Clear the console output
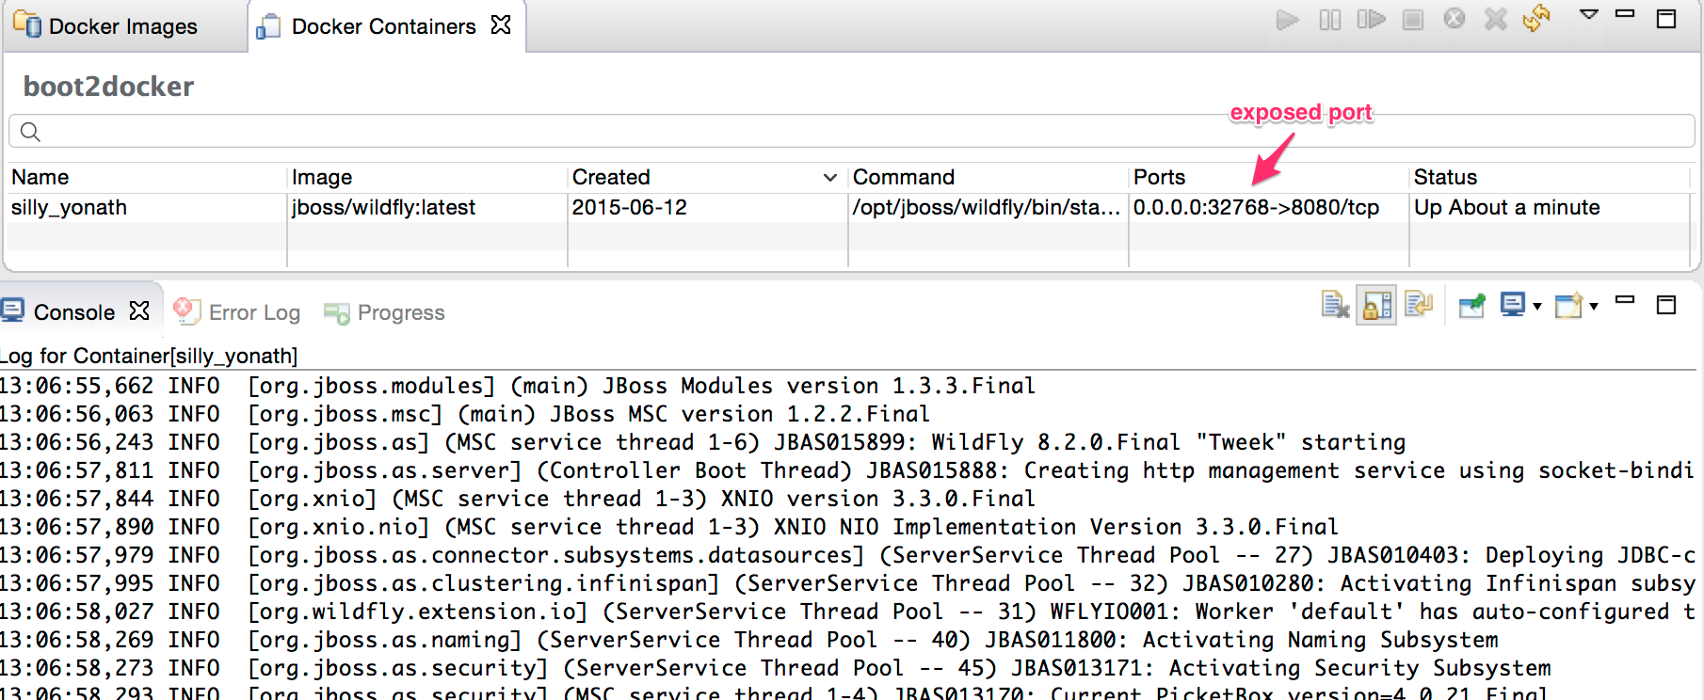Screen dimensions: 1704x700 [1335, 305]
